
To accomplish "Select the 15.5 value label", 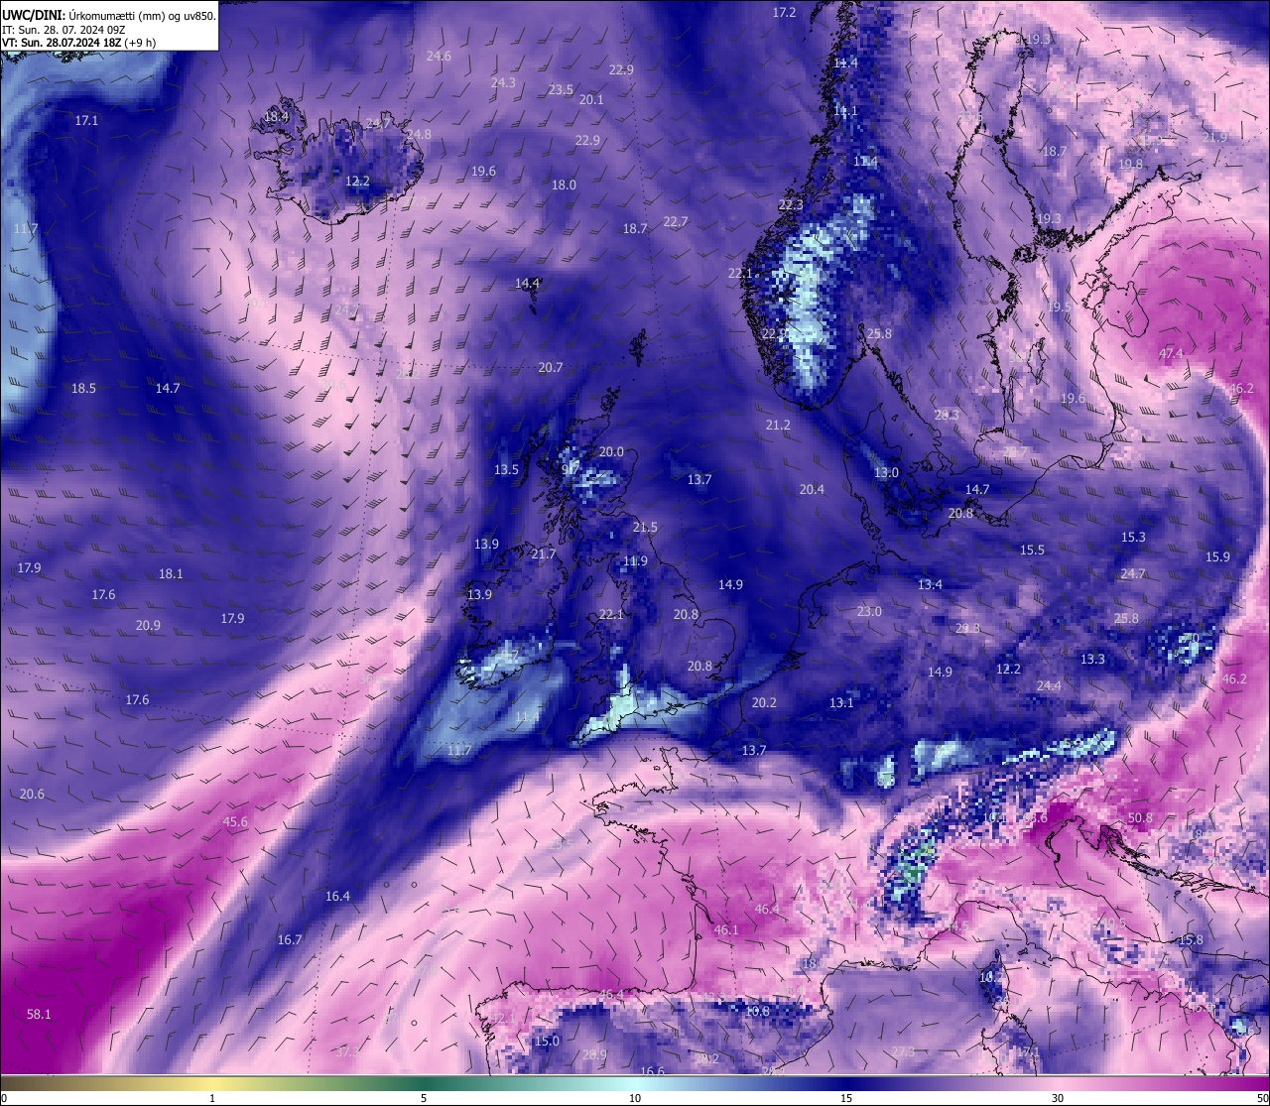I will point(1032,550).
